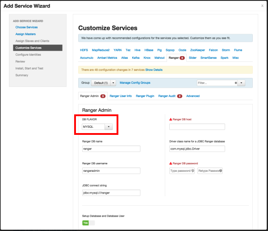The image size is (268, 231).
Task: Close the Add Service Wizard dialog
Action: click(262, 6)
